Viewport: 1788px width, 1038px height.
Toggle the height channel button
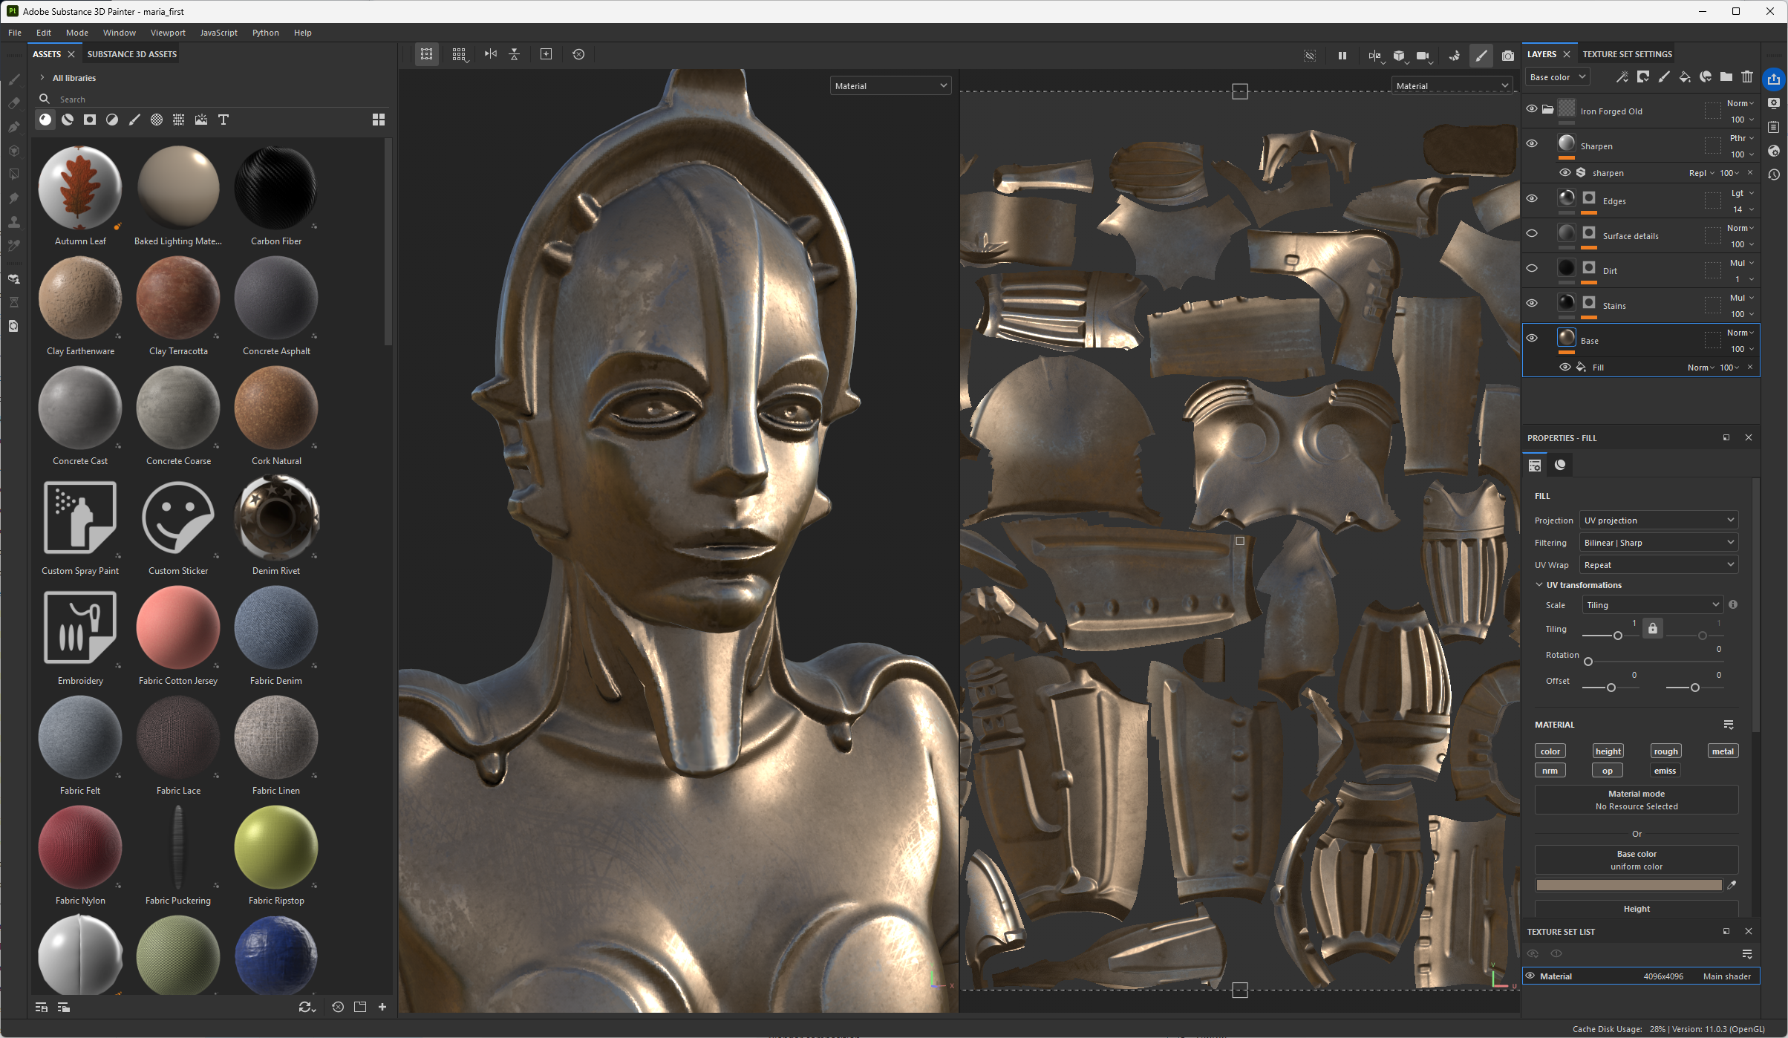[1608, 751]
